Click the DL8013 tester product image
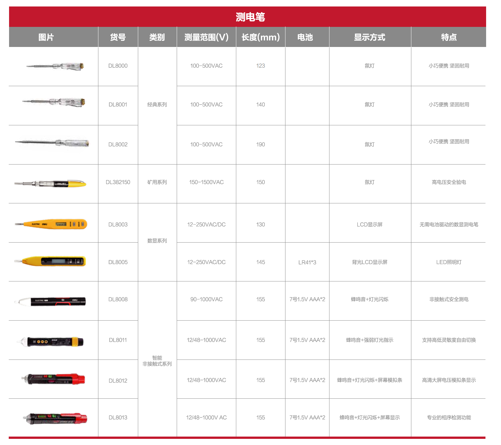This screenshot has height=445, width=501. pyautogui.click(x=55, y=418)
